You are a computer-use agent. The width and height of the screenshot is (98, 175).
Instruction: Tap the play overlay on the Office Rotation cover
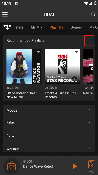click(37, 79)
